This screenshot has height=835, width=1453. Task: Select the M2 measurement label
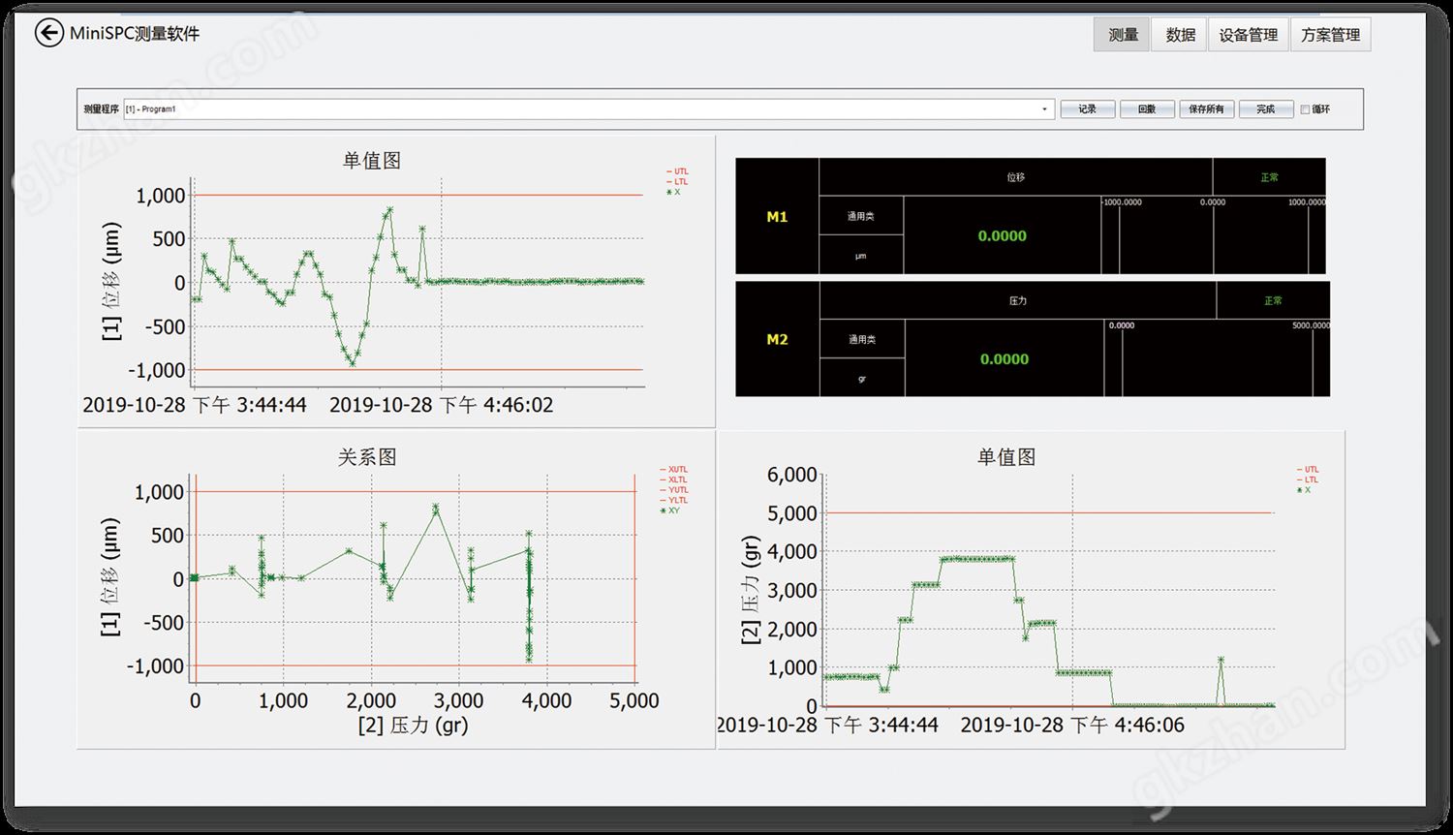(777, 339)
